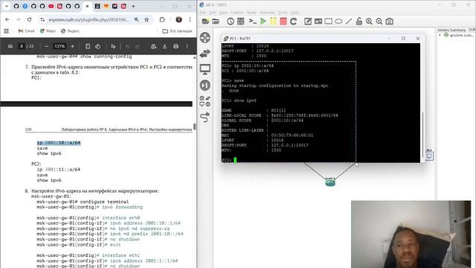Click the Chrome address bar URL
The width and height of the screenshot is (476, 268).
coord(89,19)
